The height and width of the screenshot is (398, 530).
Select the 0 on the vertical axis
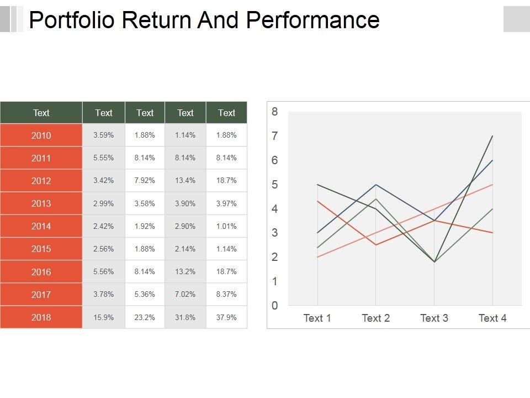pos(275,306)
